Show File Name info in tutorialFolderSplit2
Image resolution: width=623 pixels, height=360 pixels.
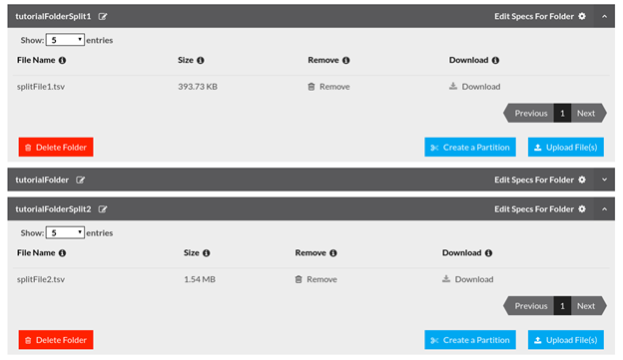(x=62, y=253)
